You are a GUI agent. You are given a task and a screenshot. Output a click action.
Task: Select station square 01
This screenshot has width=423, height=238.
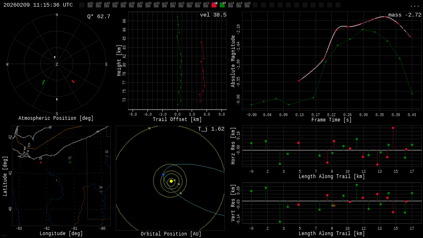coord(90,5)
